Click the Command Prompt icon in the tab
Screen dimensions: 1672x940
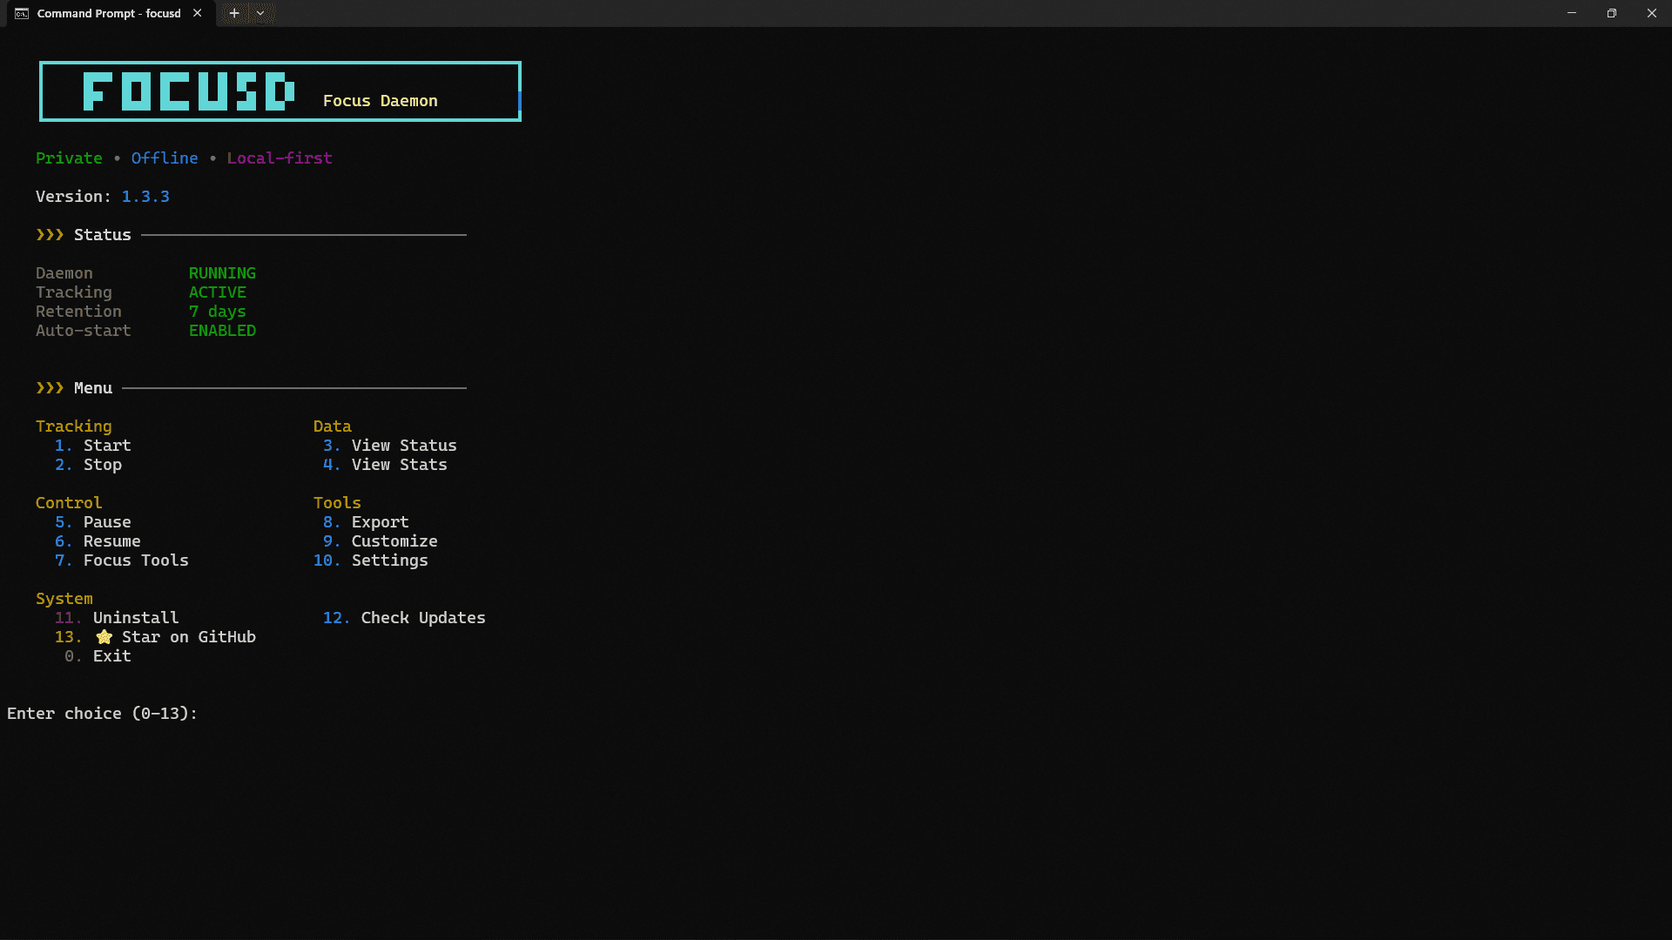(x=22, y=13)
